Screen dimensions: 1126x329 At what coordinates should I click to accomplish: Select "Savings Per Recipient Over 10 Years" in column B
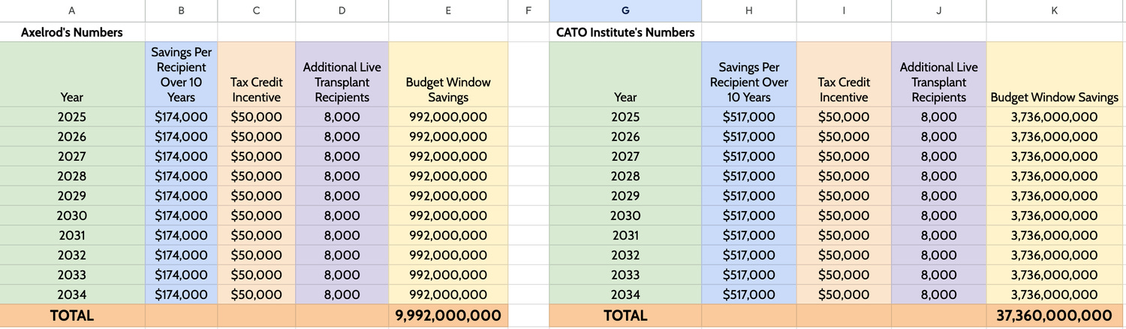coord(182,74)
